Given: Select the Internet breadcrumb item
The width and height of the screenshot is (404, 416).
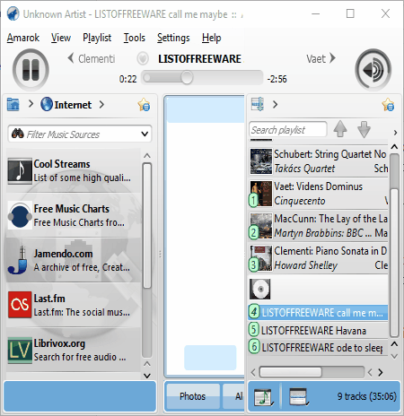Looking at the screenshot, I should tap(66, 105).
